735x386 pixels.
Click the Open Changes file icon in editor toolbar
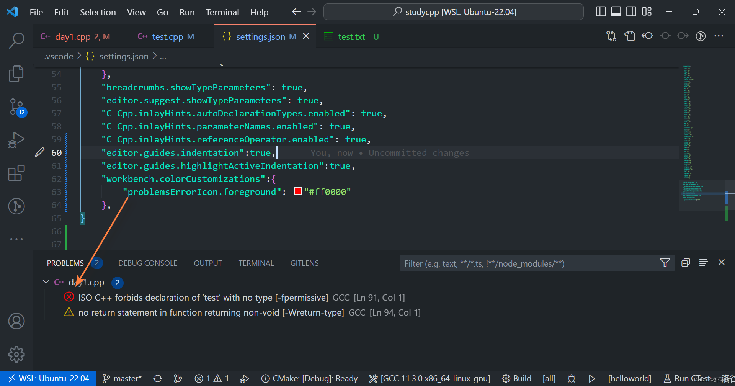629,36
